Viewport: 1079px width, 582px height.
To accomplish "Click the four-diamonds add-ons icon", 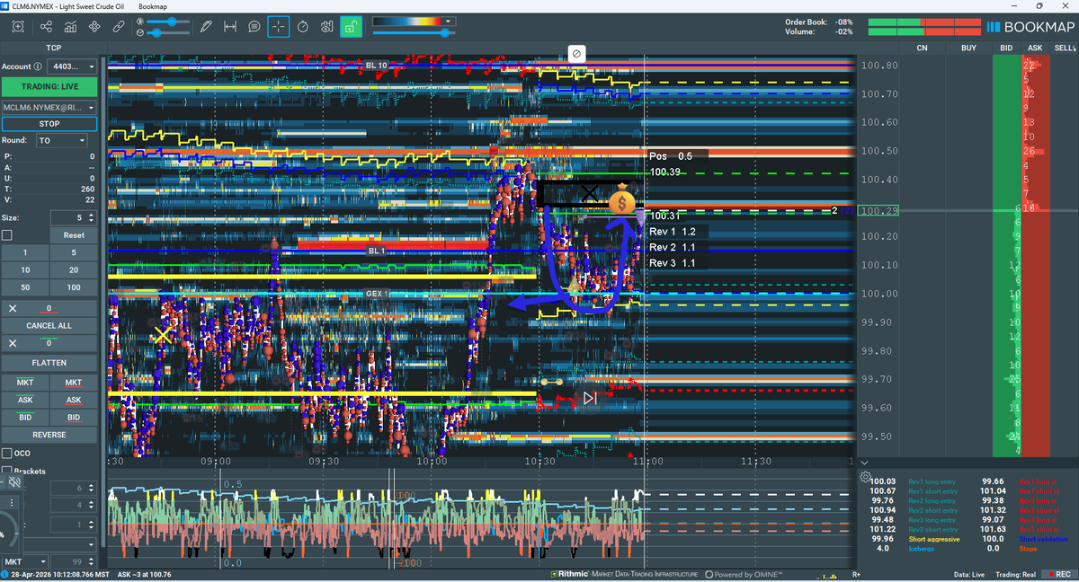I will [x=94, y=27].
